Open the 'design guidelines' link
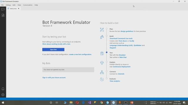Screen dimensions: 188x105 [127, 31]
